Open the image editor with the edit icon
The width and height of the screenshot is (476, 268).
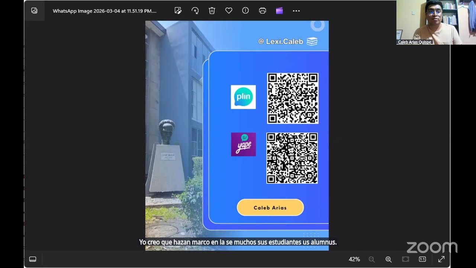point(178,11)
